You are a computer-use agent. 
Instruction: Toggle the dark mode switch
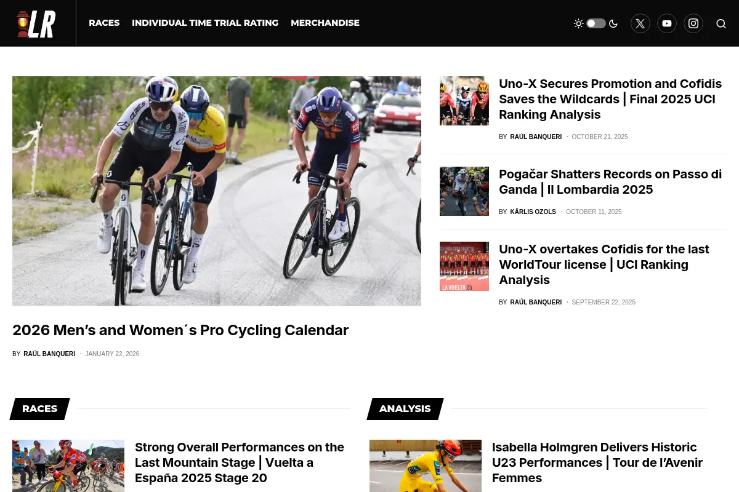(596, 23)
